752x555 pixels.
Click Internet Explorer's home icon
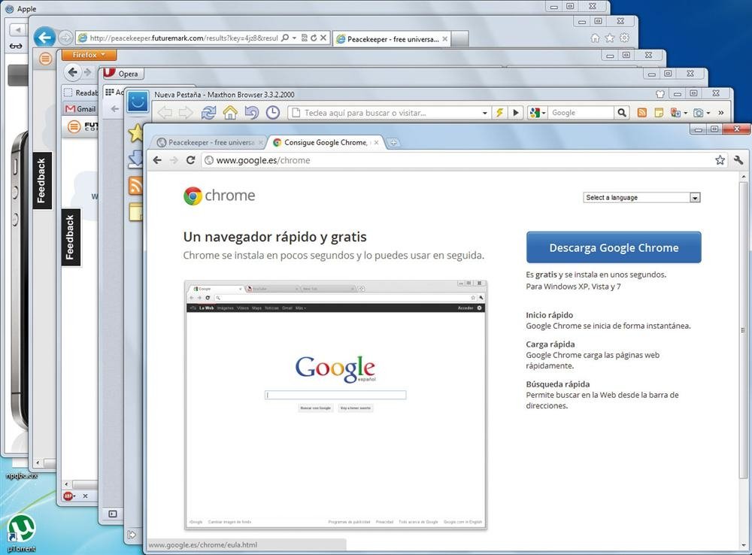595,38
